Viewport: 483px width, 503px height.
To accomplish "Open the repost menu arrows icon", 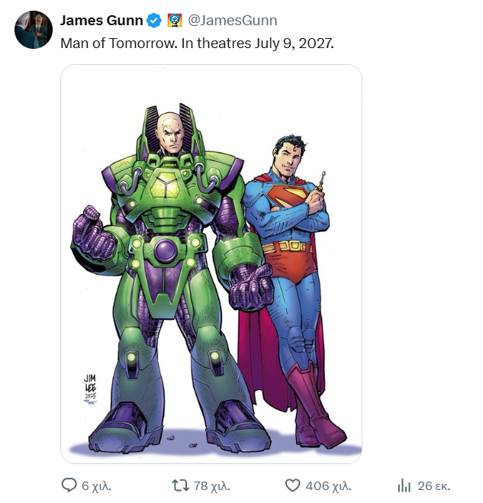I will click(x=180, y=485).
